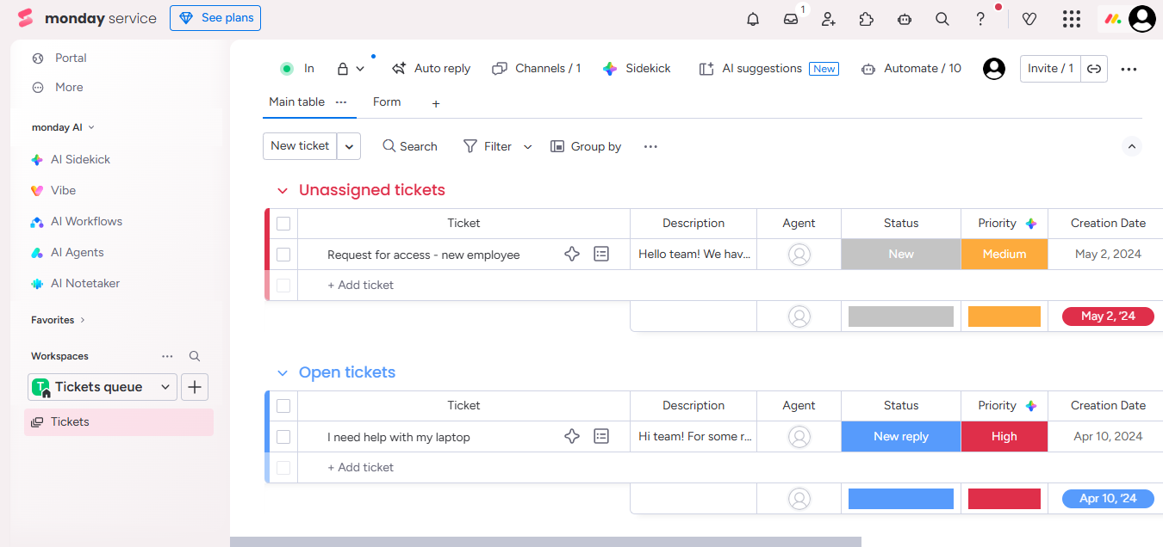Open updates icon on laptop ticket row
The width and height of the screenshot is (1163, 547).
coord(601,436)
